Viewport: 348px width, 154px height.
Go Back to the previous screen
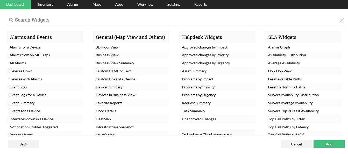(23, 144)
